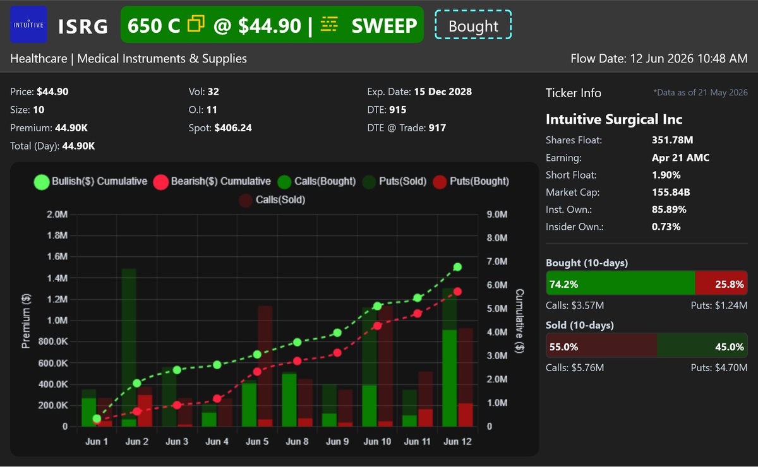Image resolution: width=758 pixels, height=467 pixels.
Task: Click the Jun 5 Calls(Sold) bar
Action: coord(265,362)
